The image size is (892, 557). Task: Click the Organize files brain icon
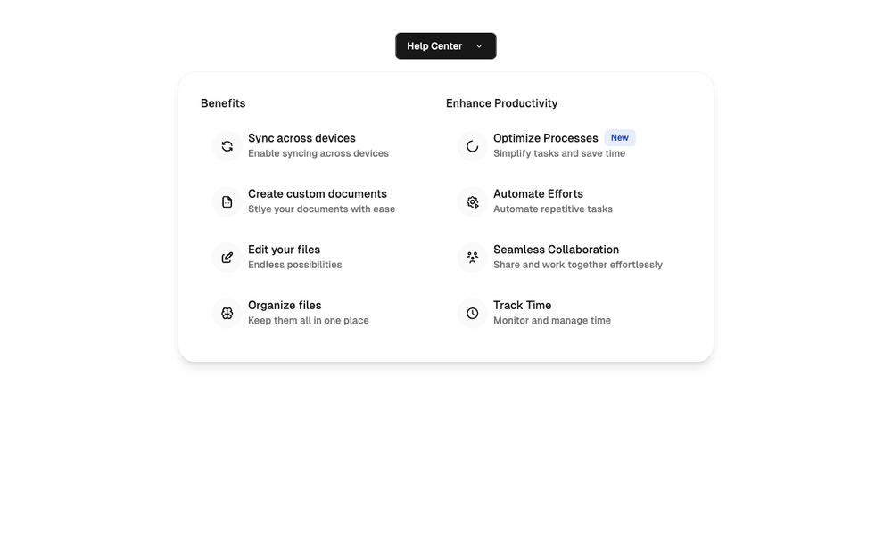(227, 313)
